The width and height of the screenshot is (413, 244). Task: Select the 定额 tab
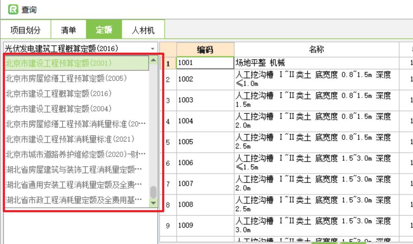click(104, 30)
